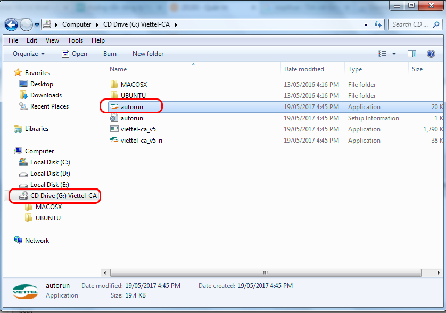
Task: Select the viettel-ca_v5-ri application
Action: click(x=142, y=141)
